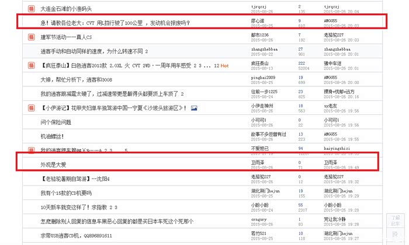Open thread 求带USB逍客CD机
Viewport: 409px width, 245px height.
pyautogui.click(x=76, y=236)
